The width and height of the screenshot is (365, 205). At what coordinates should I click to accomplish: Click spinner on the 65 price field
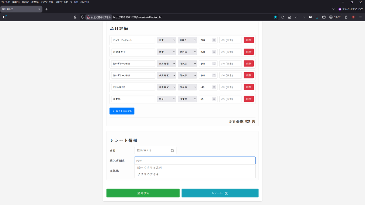214,99
